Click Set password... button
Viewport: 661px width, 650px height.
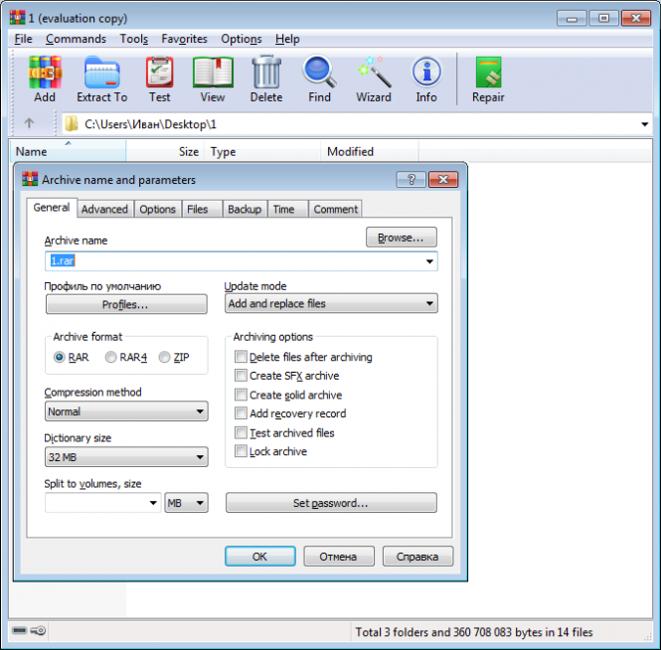331,503
